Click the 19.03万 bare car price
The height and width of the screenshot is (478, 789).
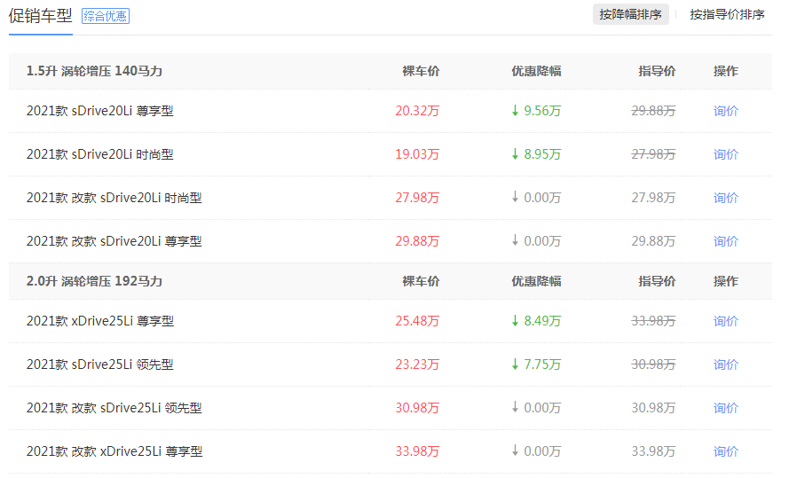point(417,154)
